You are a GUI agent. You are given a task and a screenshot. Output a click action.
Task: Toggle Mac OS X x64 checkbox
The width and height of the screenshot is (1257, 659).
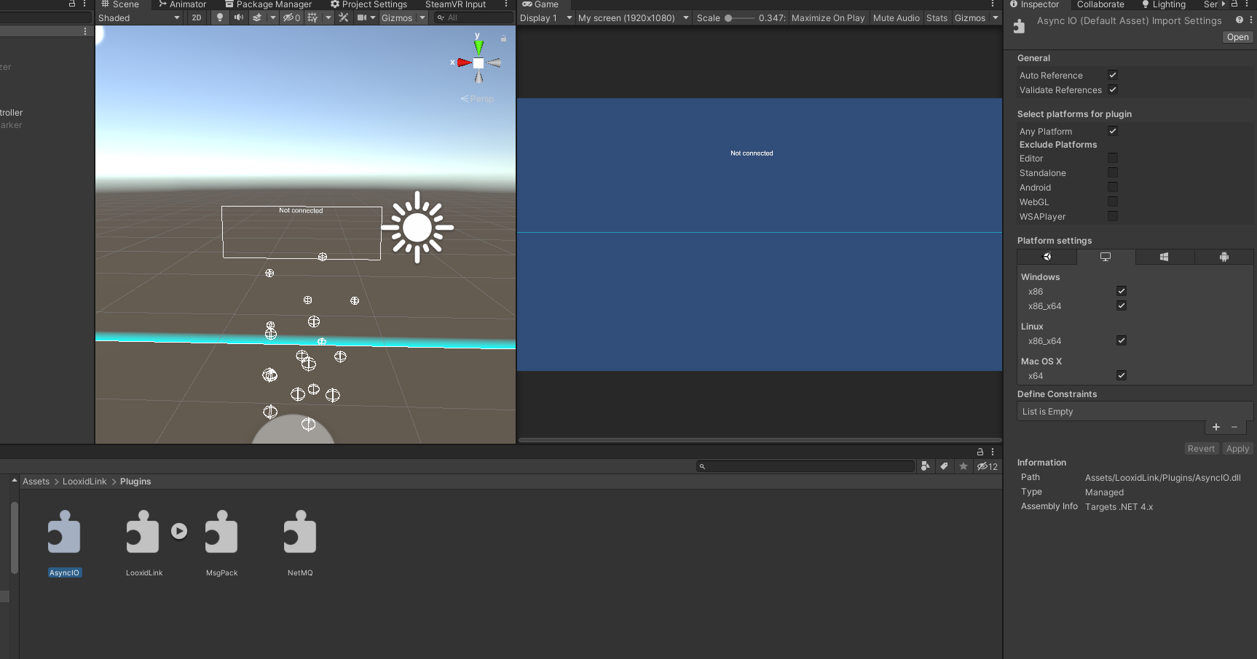tap(1122, 375)
